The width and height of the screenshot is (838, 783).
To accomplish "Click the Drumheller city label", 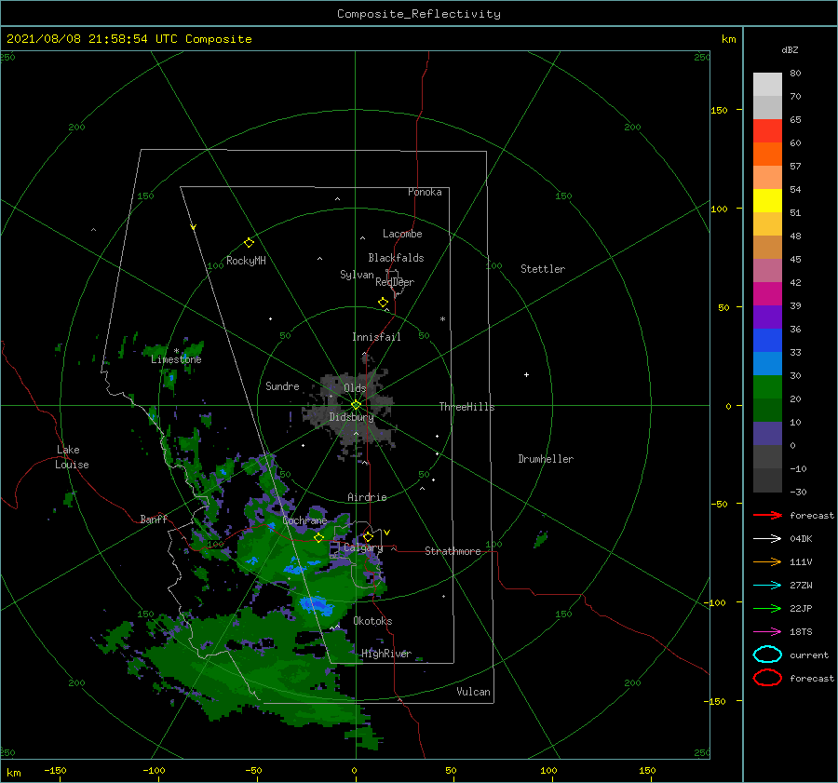I will [546, 459].
